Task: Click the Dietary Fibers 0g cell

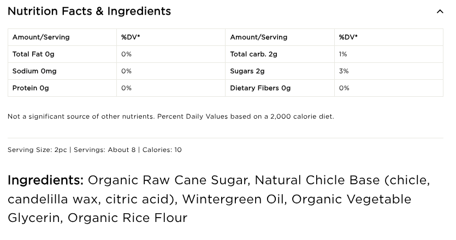Action: 260,88
